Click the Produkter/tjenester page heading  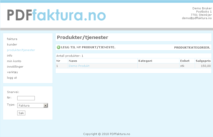82,37
